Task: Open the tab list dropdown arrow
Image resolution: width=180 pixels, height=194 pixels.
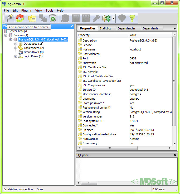Action: [174, 29]
